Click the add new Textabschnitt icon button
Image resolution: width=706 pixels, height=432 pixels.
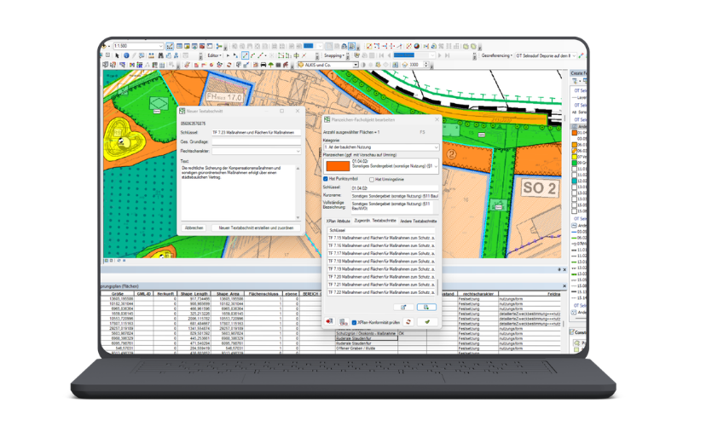pos(426,307)
